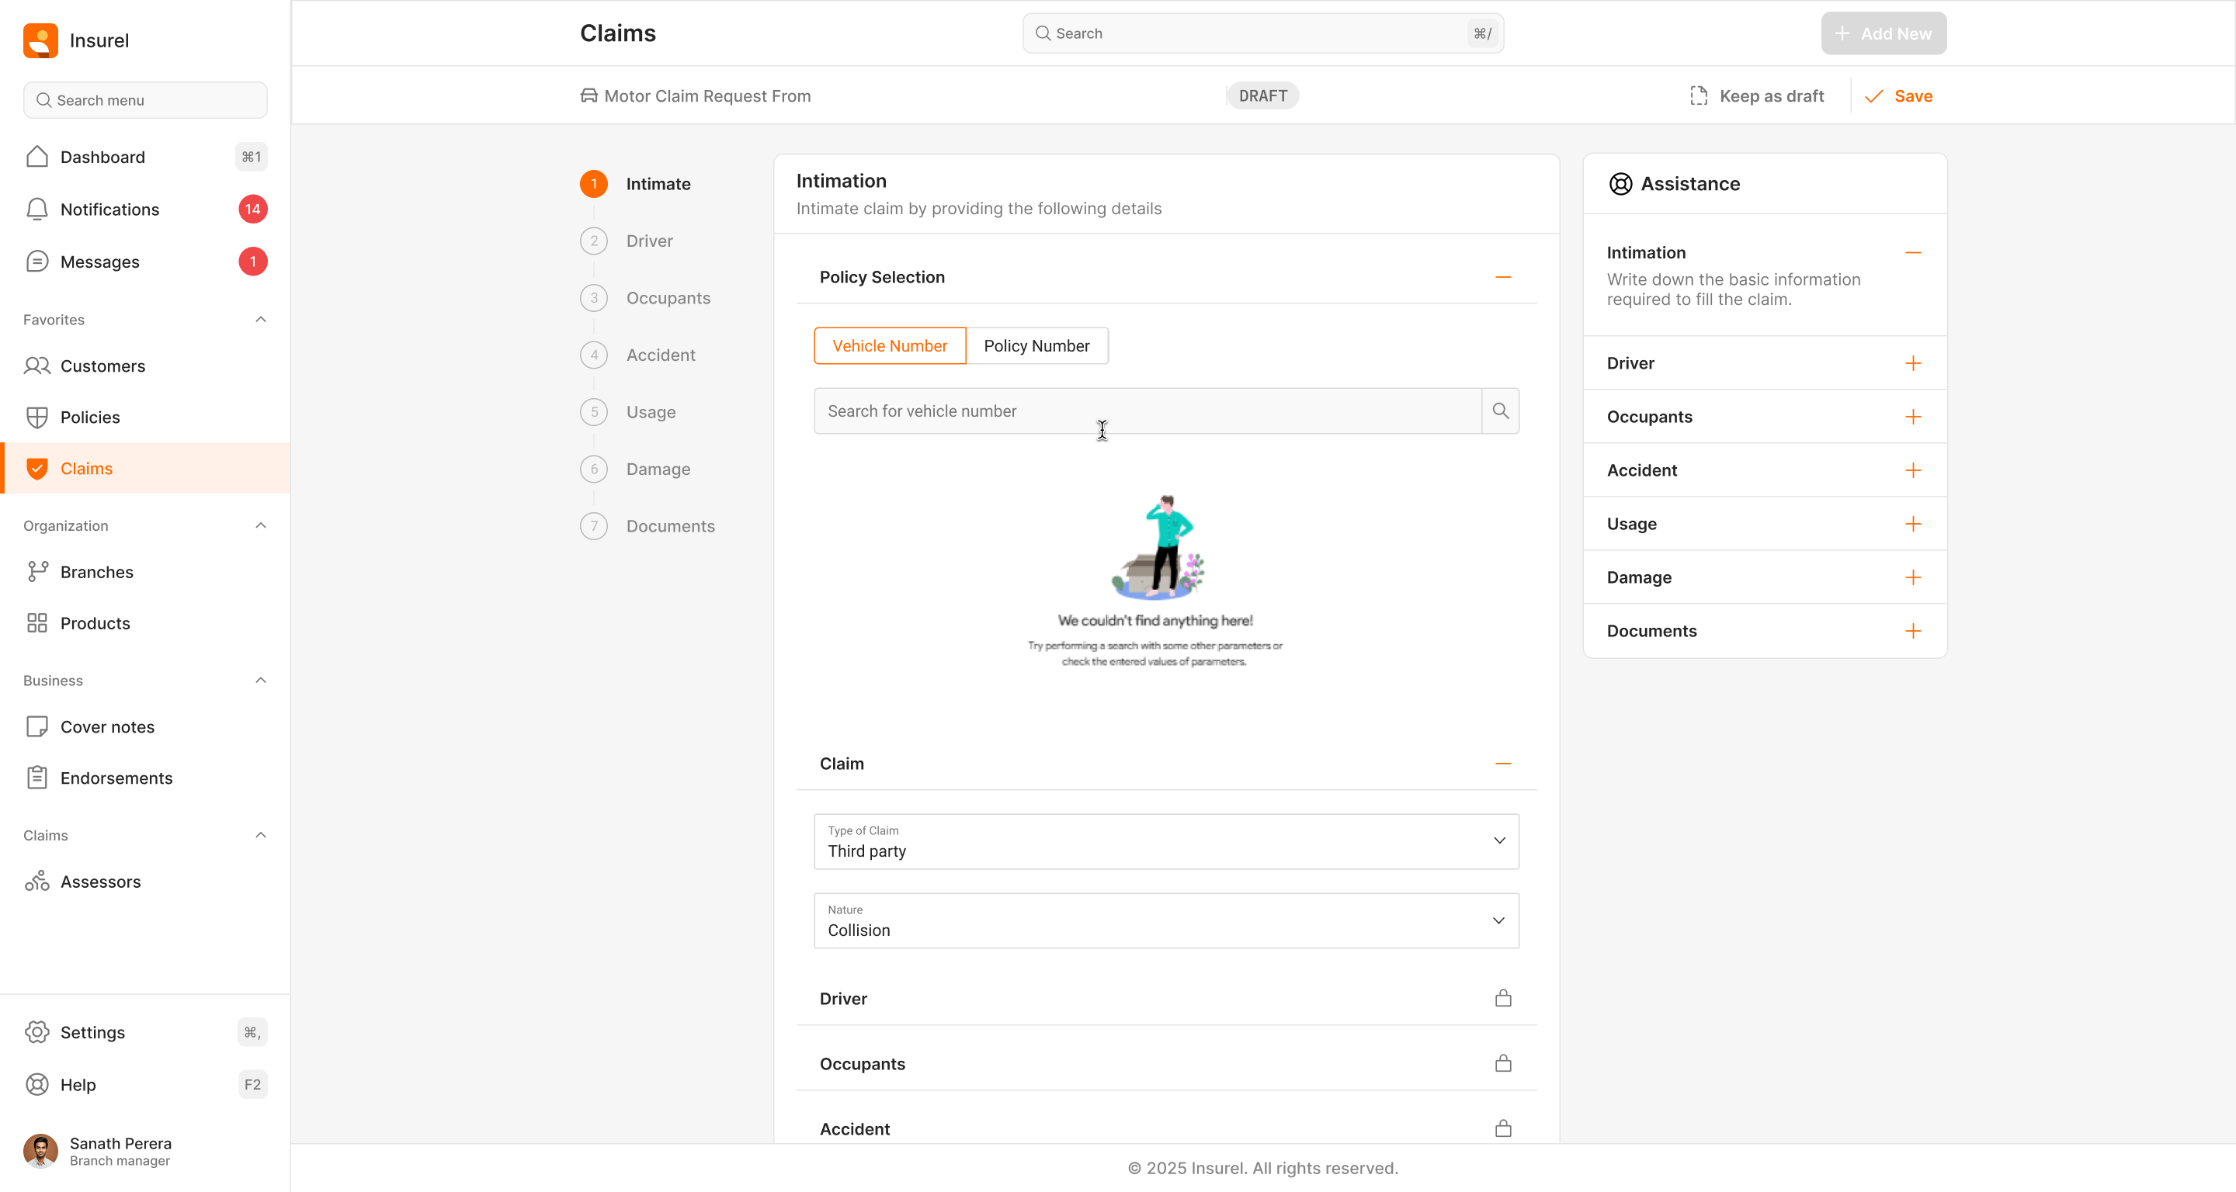Click the Save button
Image resolution: width=2236 pixels, height=1192 pixels.
pos(1898,95)
